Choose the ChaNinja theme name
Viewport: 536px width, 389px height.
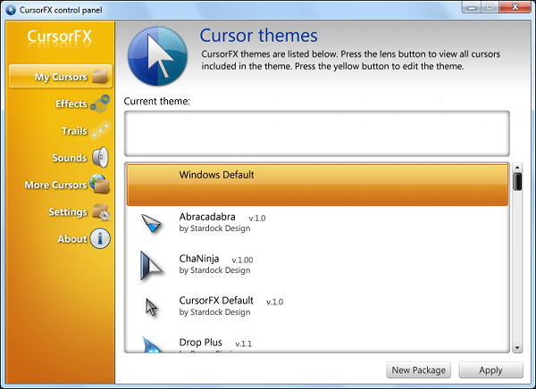pyautogui.click(x=199, y=259)
